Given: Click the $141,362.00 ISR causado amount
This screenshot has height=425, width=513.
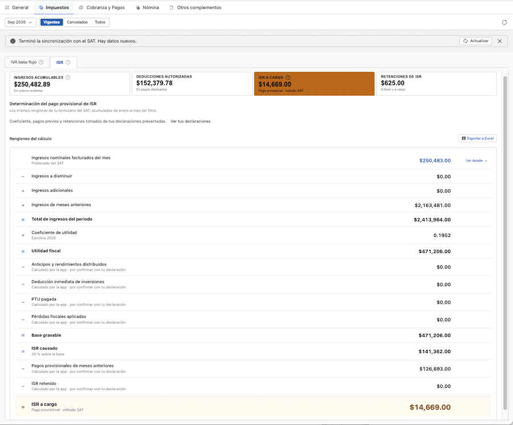Looking at the screenshot, I should 434,352.
